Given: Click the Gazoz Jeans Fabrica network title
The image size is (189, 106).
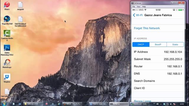Looking at the screenshot, I should point(158,15).
